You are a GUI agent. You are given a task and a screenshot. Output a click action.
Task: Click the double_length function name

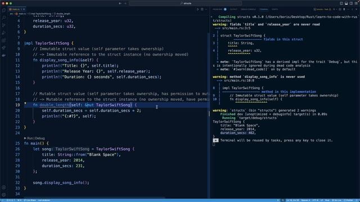coord(55,105)
